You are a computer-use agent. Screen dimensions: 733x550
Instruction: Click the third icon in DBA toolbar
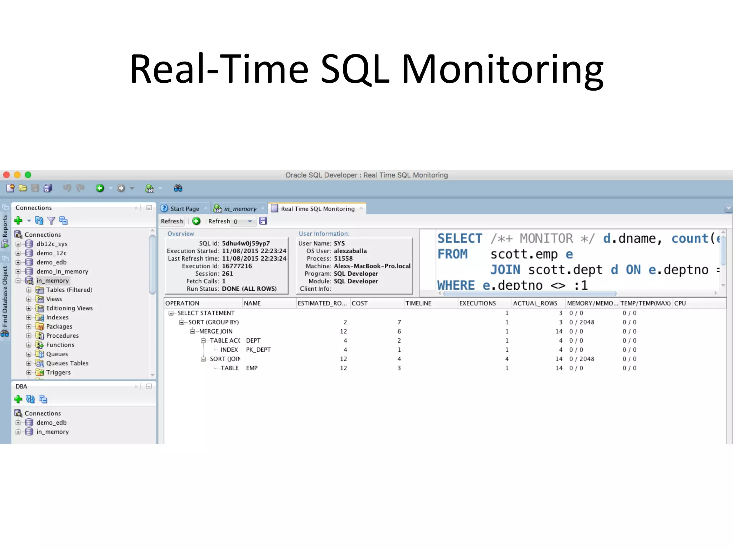coord(43,399)
